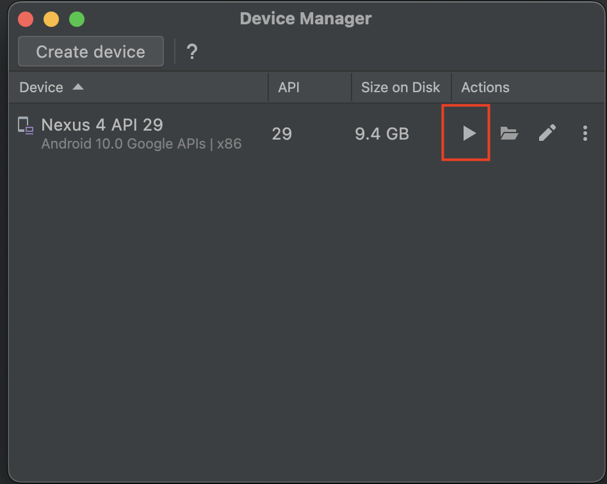Click the Actions column header

coord(485,88)
